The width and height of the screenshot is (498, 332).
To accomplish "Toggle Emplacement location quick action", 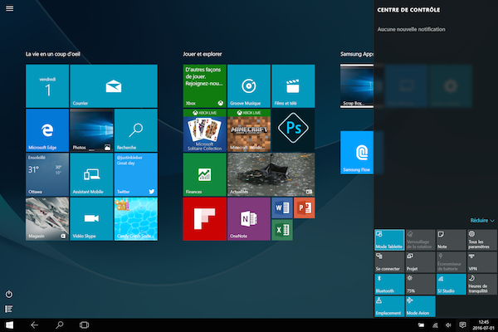I will click(389, 306).
